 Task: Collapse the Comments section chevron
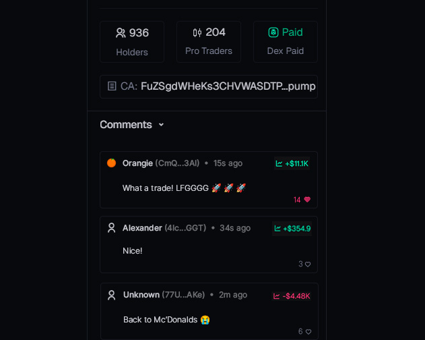point(161,125)
